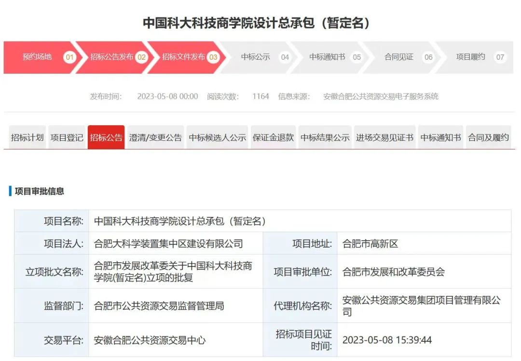Click the 招标项目见证时间 label cell
The width and height of the screenshot is (521, 361).
pyautogui.click(x=300, y=340)
